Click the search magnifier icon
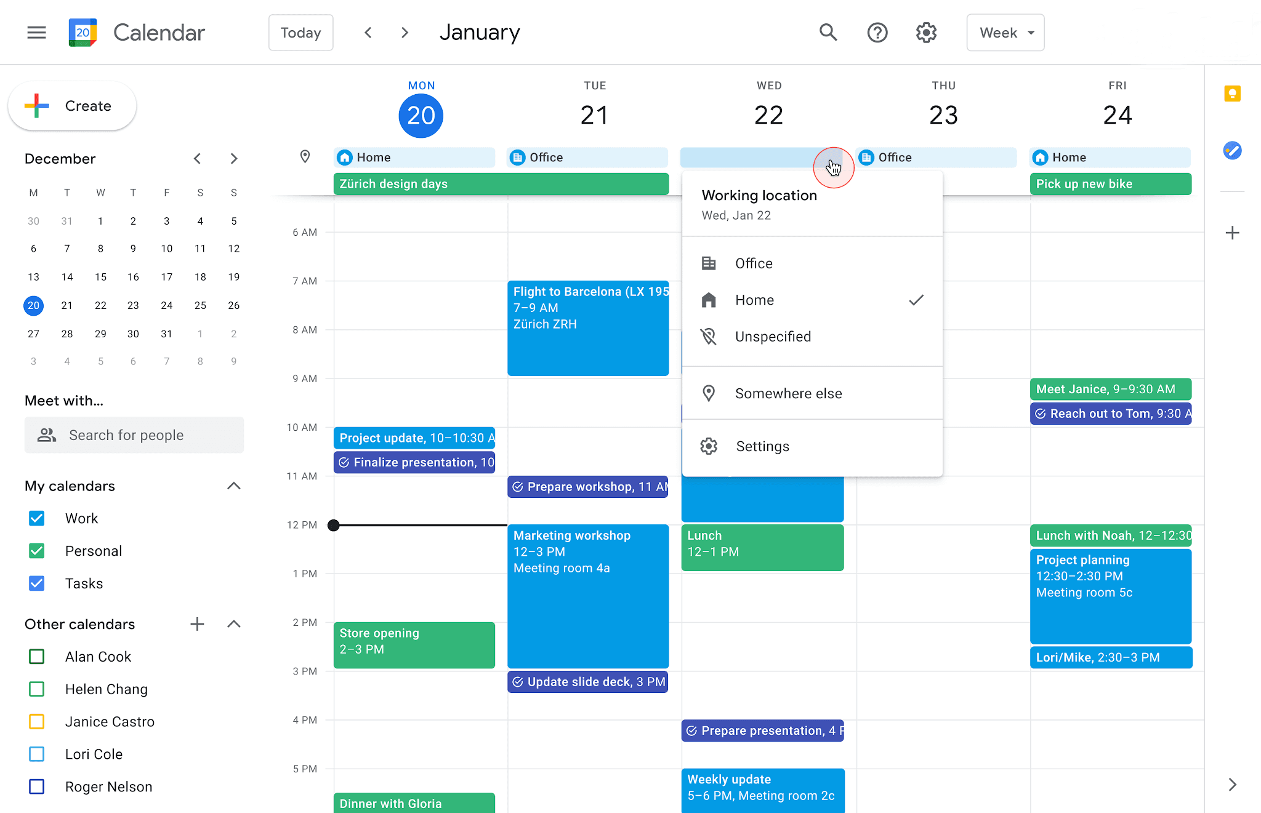Screen dimensions: 1261x813 pyautogui.click(x=828, y=33)
